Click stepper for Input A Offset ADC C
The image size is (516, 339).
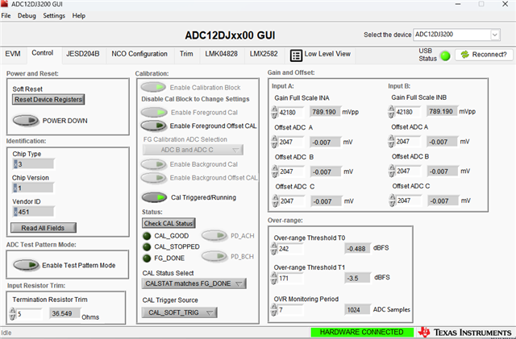coord(276,201)
